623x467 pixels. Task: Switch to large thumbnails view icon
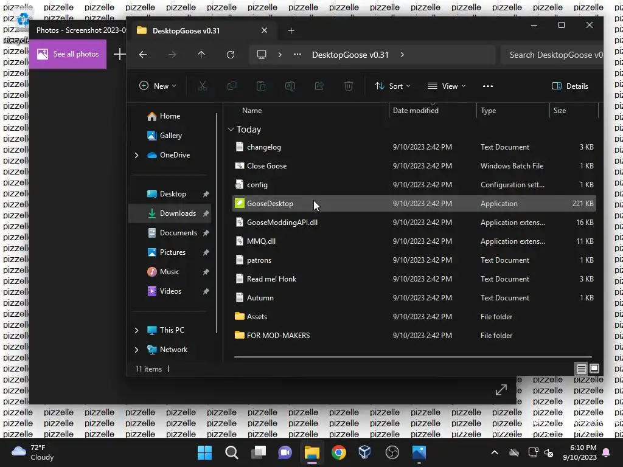(x=594, y=368)
